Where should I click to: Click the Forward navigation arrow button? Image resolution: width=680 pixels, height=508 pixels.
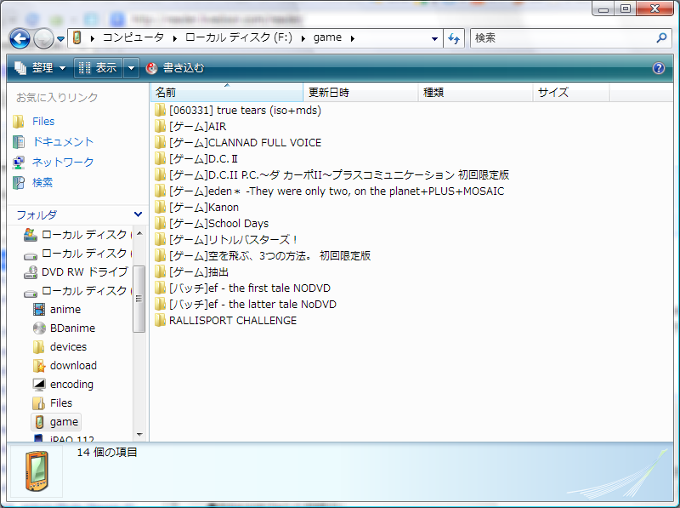coord(43,38)
